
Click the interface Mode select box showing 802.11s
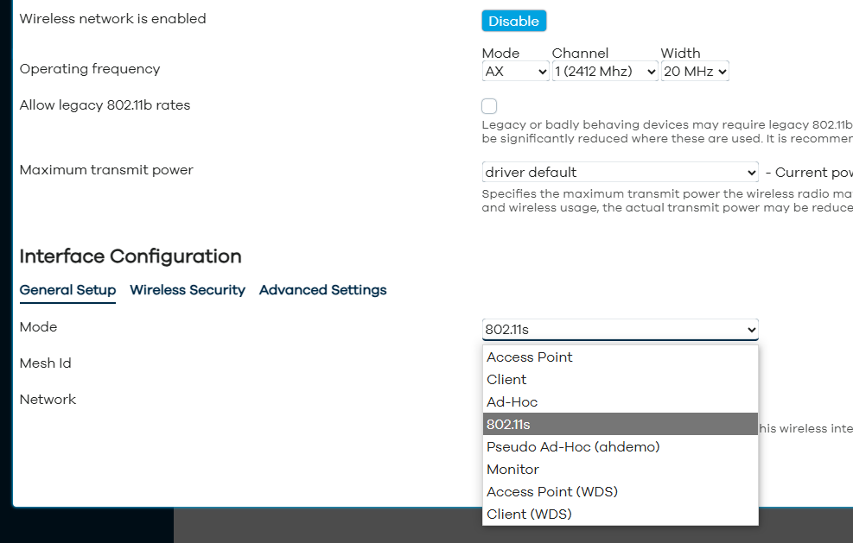[x=620, y=330]
